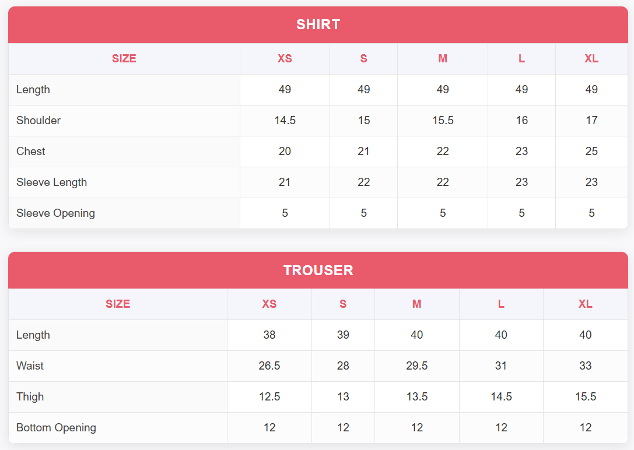The width and height of the screenshot is (634, 450).
Task: Select shirt shoulder value 15.5 for M
Action: 443,121
